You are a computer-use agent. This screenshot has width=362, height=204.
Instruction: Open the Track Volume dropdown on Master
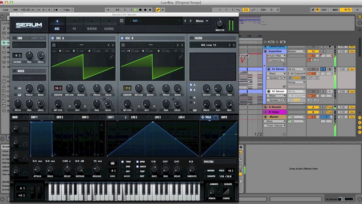coord(276,126)
